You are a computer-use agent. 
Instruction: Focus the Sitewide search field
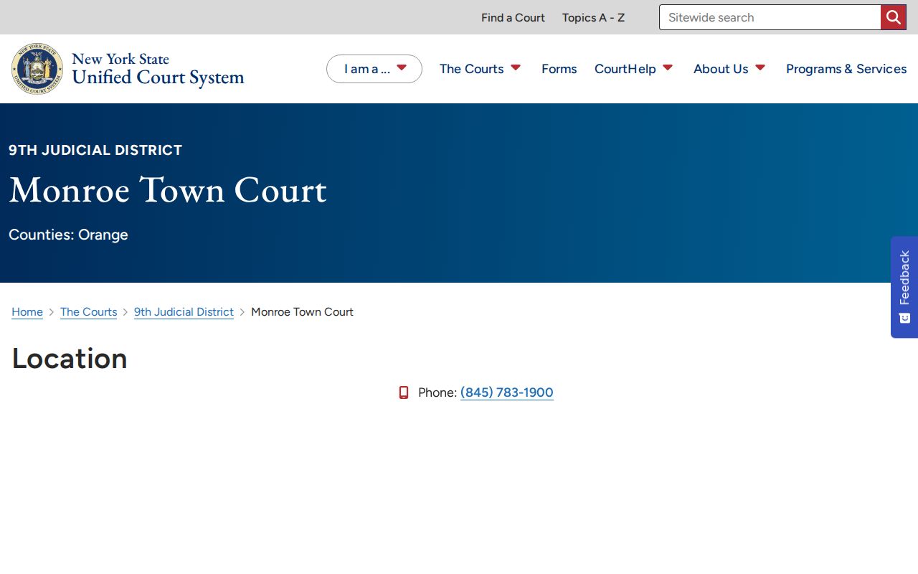point(770,17)
